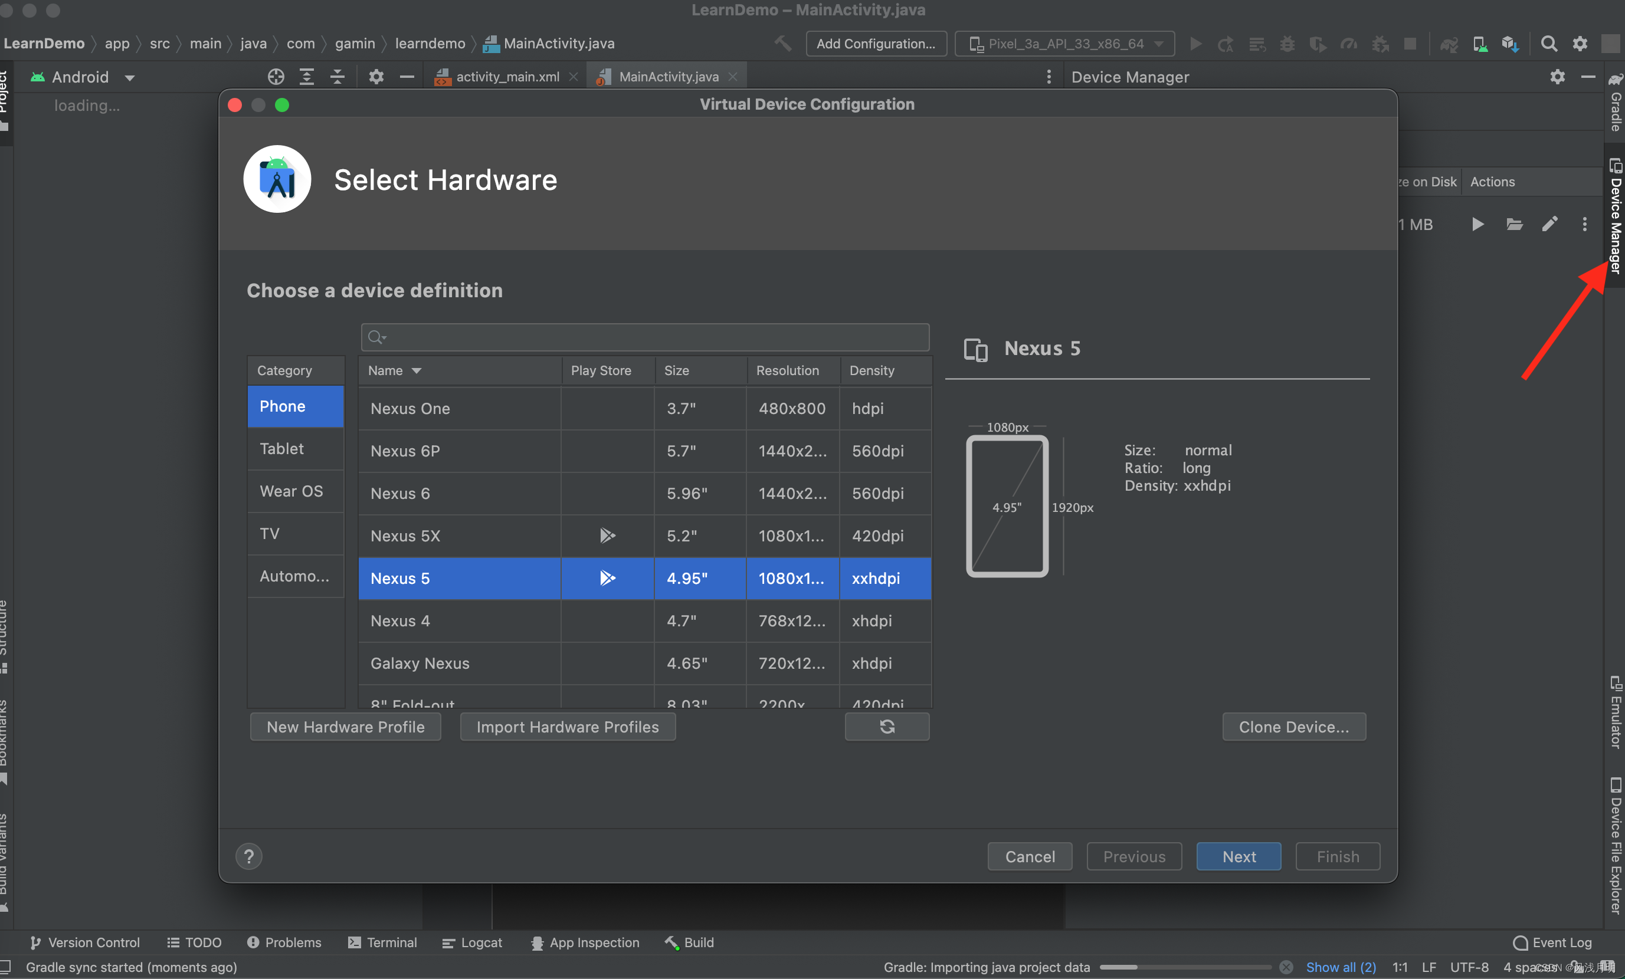Open the Problems tool window
This screenshot has width=1625, height=979.
284,942
